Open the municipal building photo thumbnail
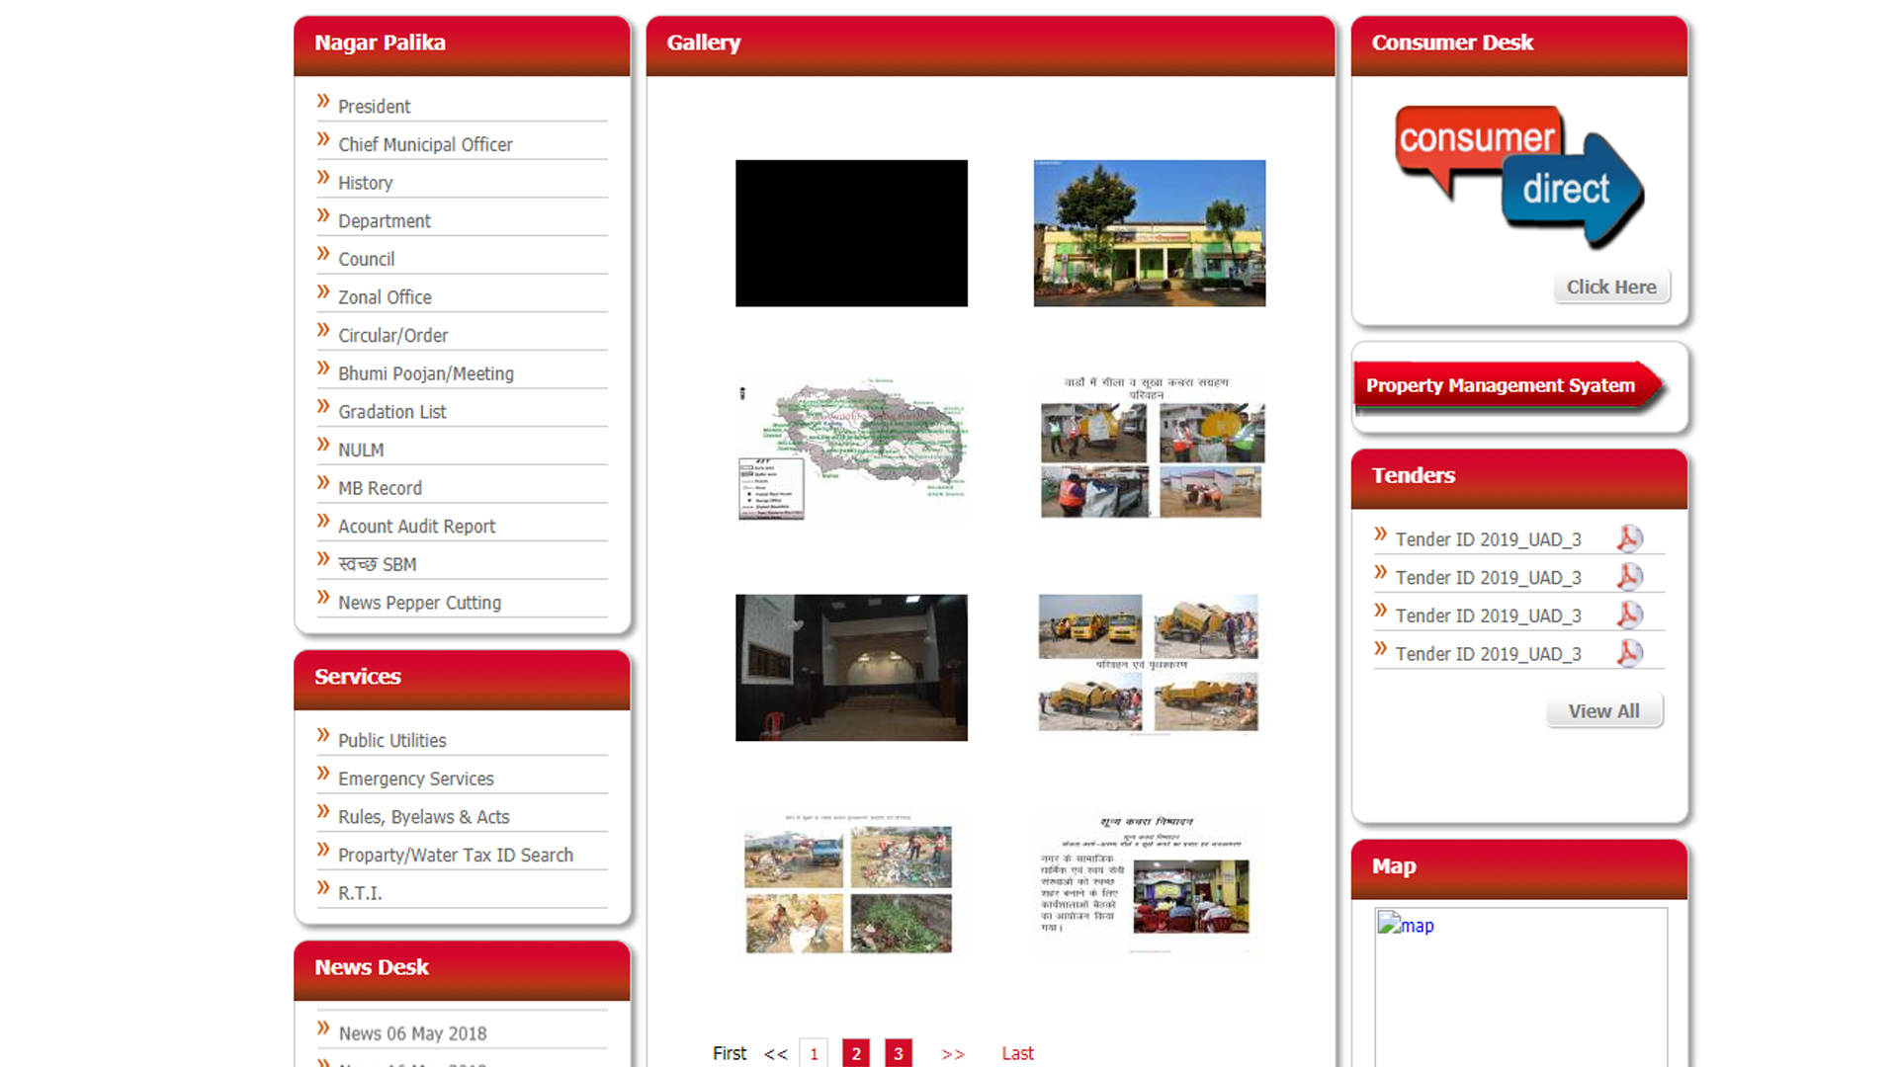The width and height of the screenshot is (1898, 1067). tap(1150, 233)
